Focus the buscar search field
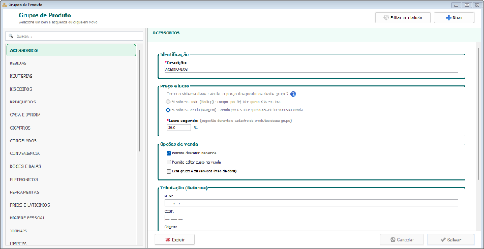Viewport: 484px width, 249px height. [x=74, y=36]
